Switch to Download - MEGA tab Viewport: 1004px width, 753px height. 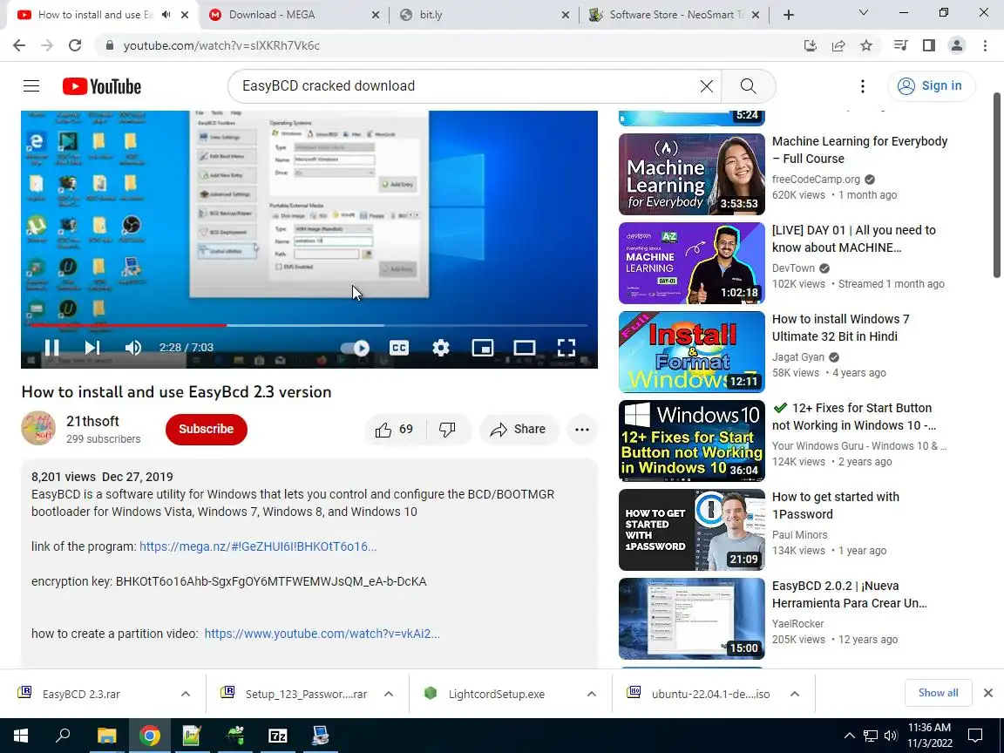[293, 15]
